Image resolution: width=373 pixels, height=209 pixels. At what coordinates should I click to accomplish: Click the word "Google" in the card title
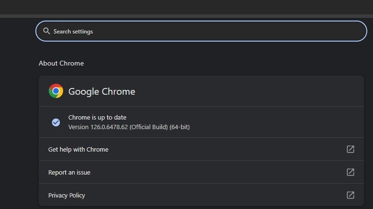pos(83,92)
